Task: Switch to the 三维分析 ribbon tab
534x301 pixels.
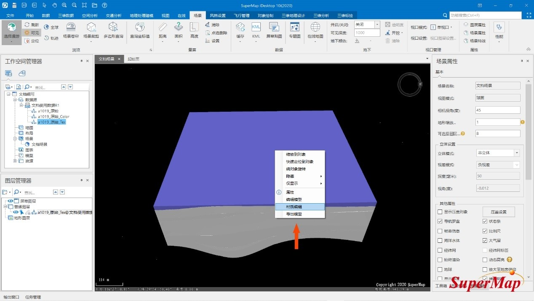Action: [x=321, y=15]
